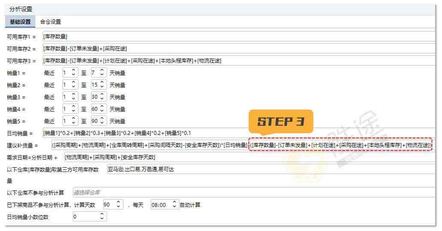Click the 08:00 auto-calculate time stepper
The image size is (442, 231).
click(164, 205)
